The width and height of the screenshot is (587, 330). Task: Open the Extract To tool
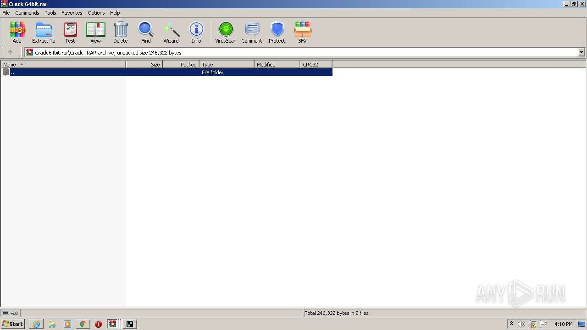pos(44,32)
